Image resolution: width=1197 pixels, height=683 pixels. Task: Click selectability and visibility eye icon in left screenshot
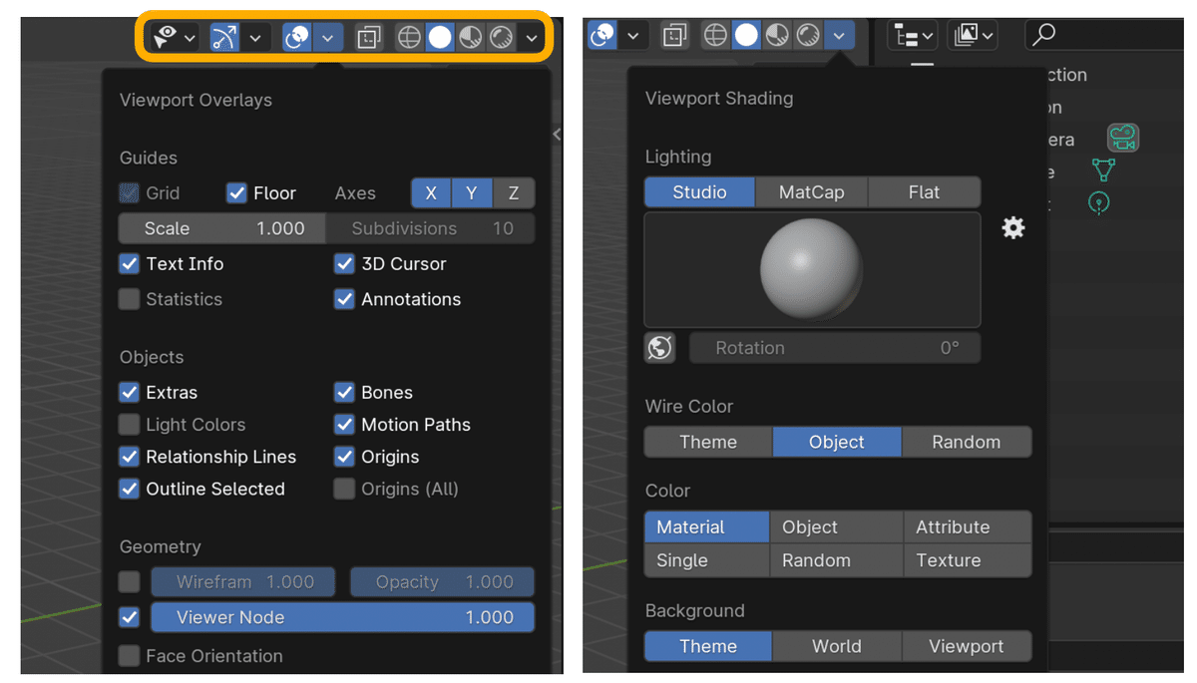(165, 38)
